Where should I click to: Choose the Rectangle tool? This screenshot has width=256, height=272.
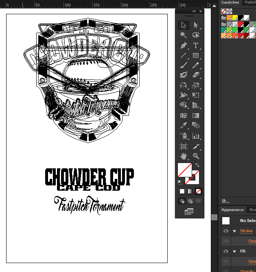196,55
